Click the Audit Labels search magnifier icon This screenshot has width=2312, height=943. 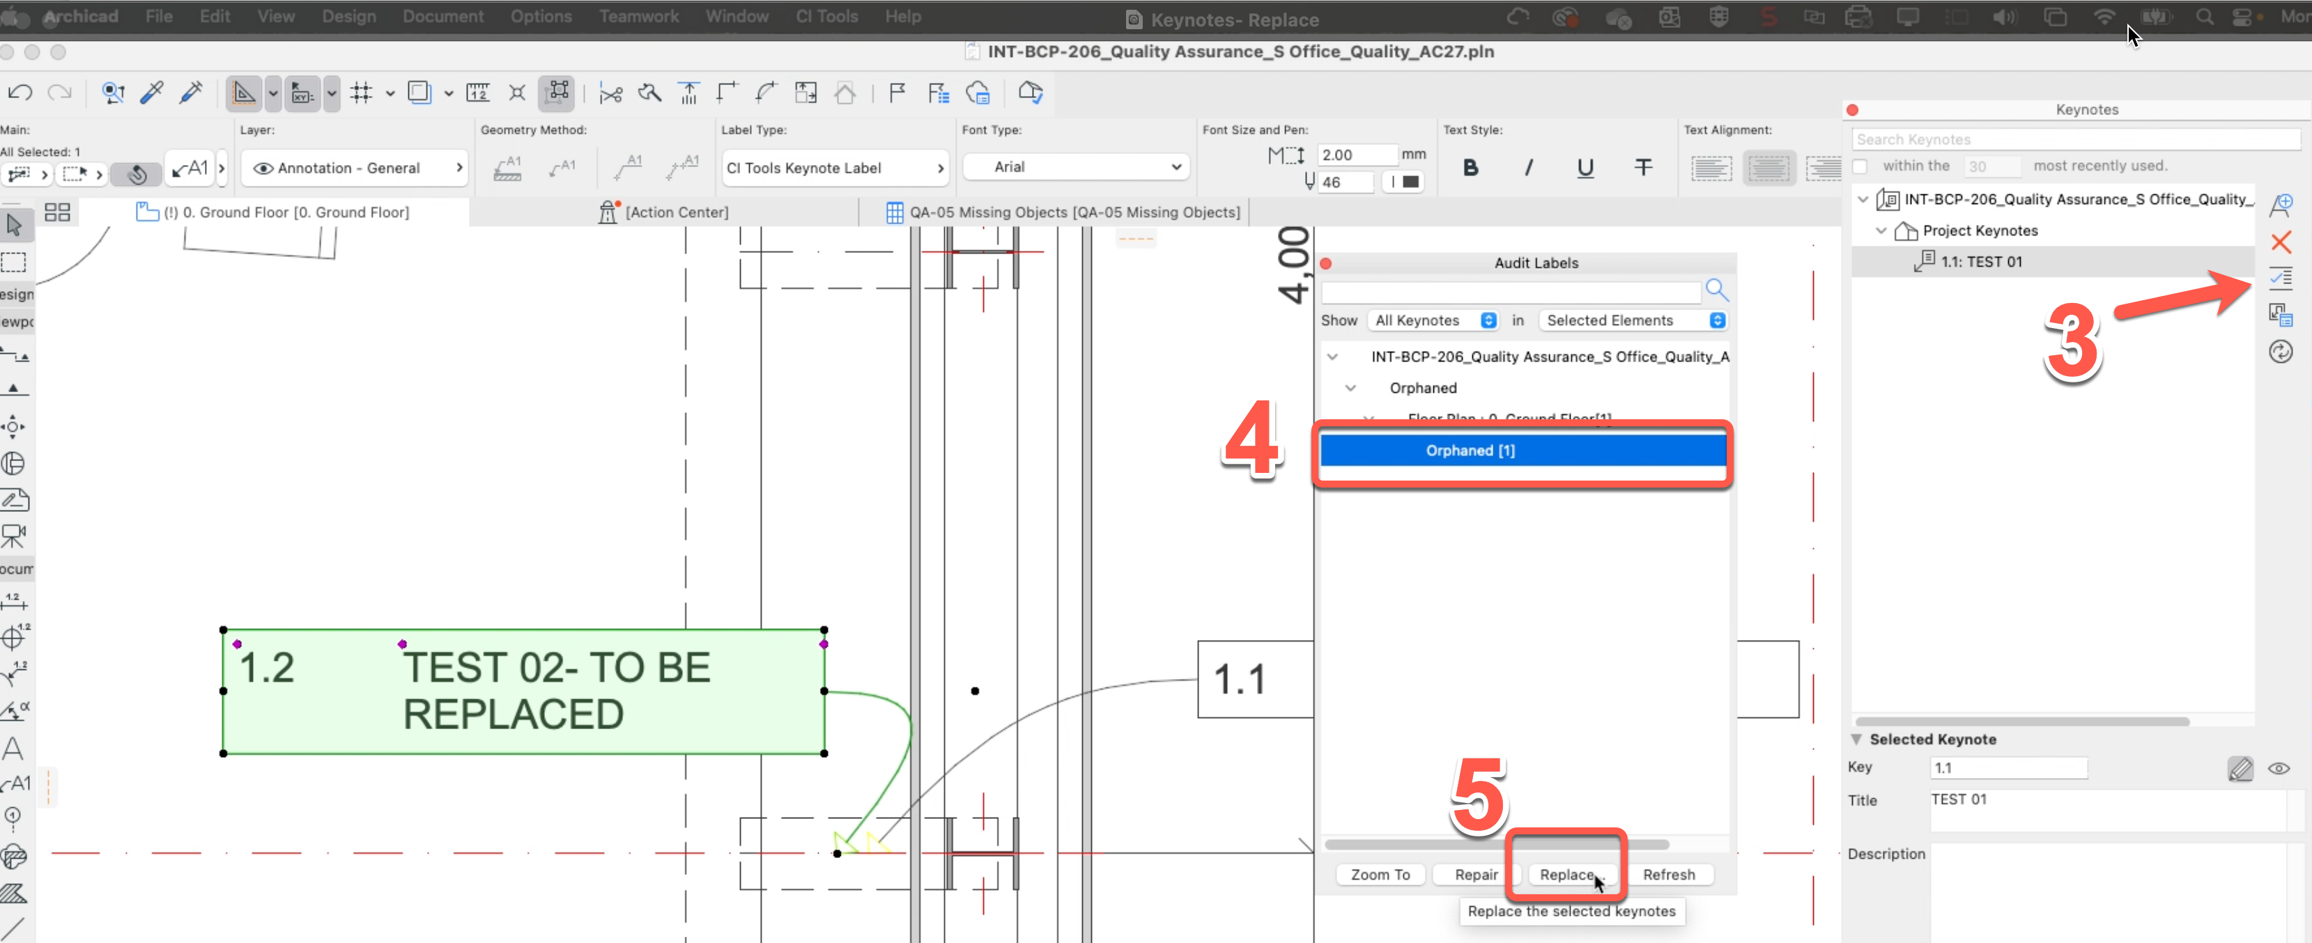point(1716,290)
